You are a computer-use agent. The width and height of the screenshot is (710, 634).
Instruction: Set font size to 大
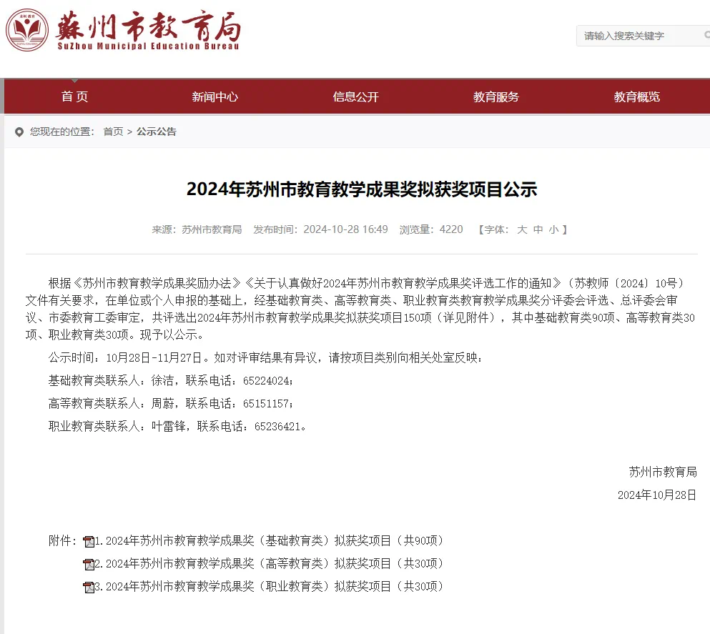522,229
